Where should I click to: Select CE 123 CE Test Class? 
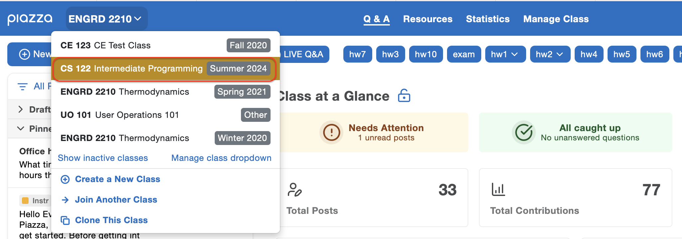165,45
